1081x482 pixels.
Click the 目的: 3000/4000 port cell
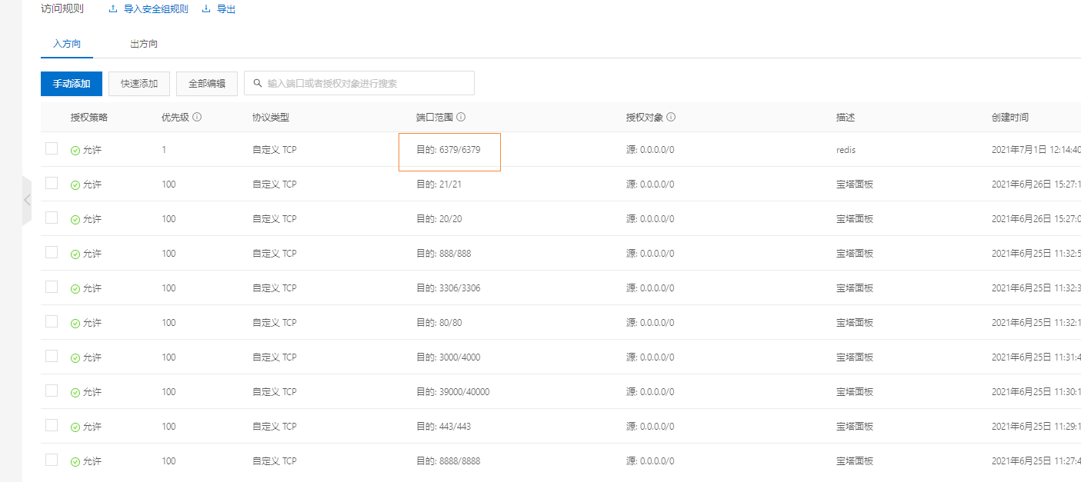tap(449, 357)
